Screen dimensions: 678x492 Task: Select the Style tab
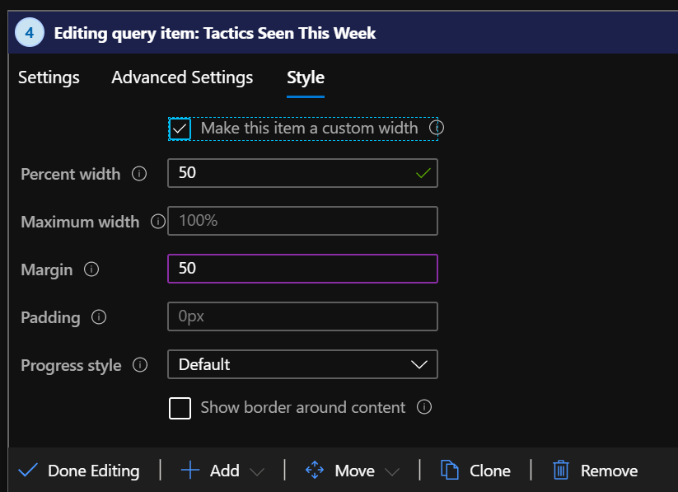[306, 77]
